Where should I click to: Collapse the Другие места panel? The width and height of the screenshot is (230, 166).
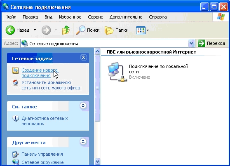(x=83, y=141)
